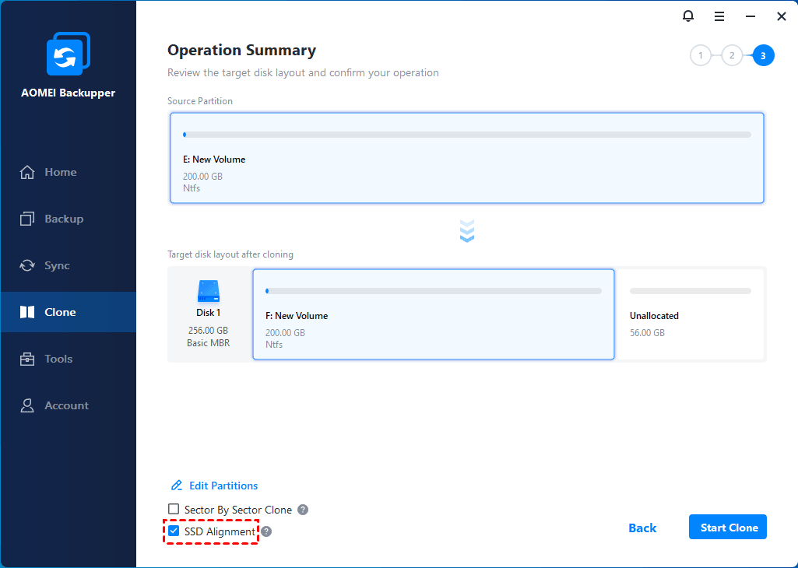Click the pencil icon for Edit Partitions
798x568 pixels.
[x=177, y=486]
